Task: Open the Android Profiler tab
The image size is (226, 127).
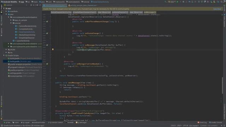Action: pyautogui.click(x=38, y=122)
